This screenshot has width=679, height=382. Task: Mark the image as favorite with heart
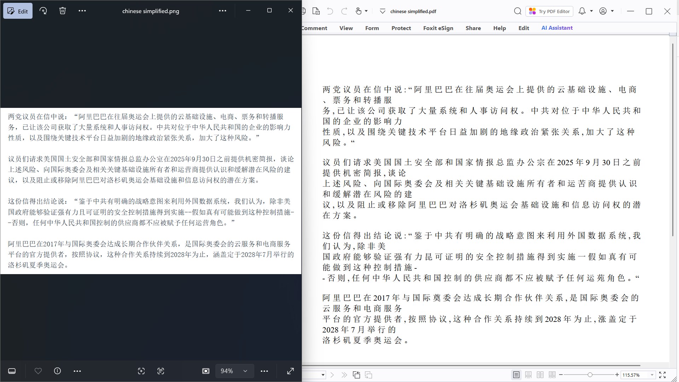[x=38, y=371]
